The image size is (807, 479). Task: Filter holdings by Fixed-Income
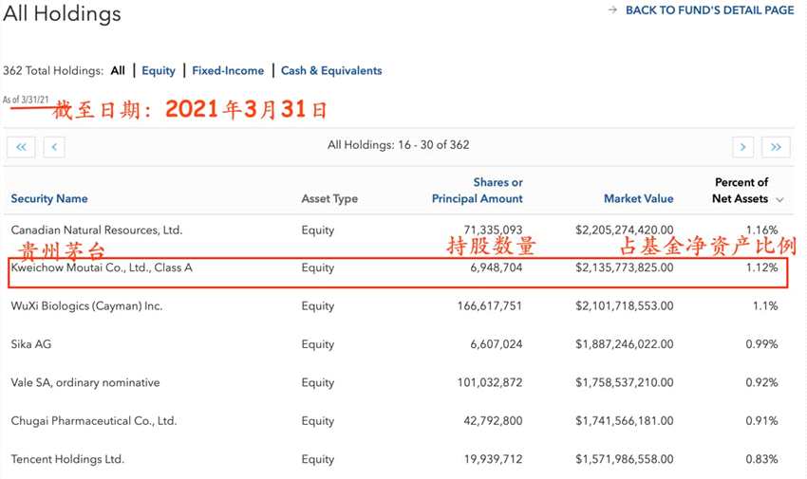[x=227, y=70]
